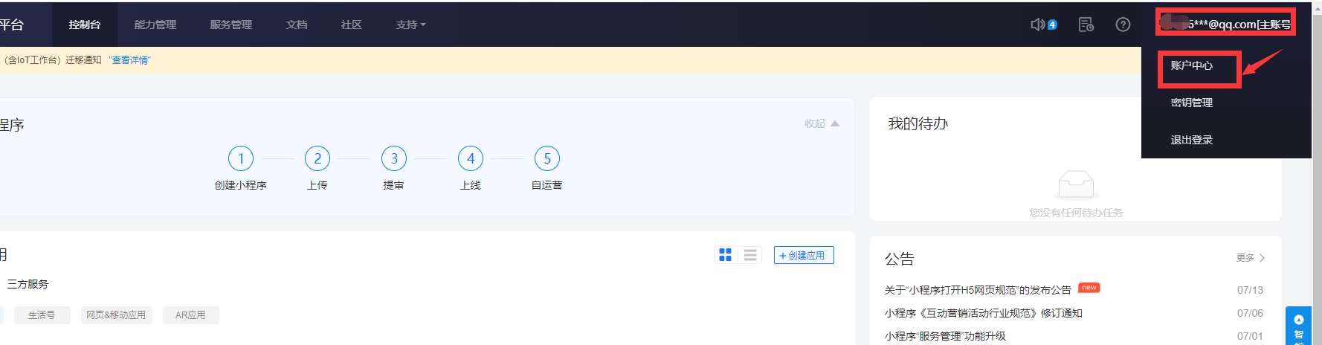The height and width of the screenshot is (345, 1322).
Task: Click the 自运营 step label
Action: [x=547, y=185]
